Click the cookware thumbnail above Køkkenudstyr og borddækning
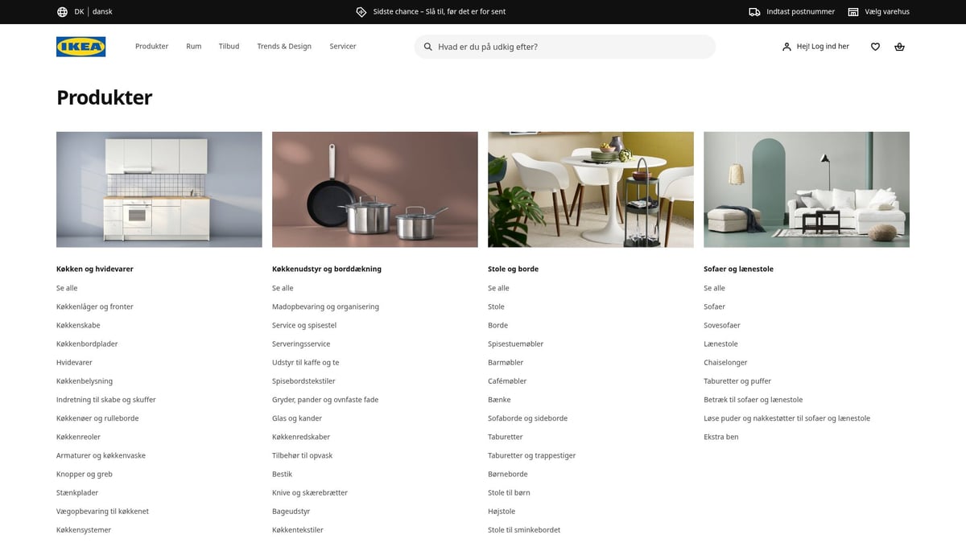Viewport: 966px width, 543px height. coord(374,189)
